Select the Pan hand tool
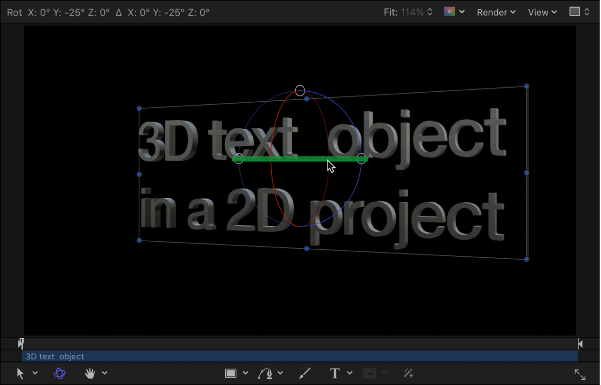601x385 pixels. tap(89, 373)
